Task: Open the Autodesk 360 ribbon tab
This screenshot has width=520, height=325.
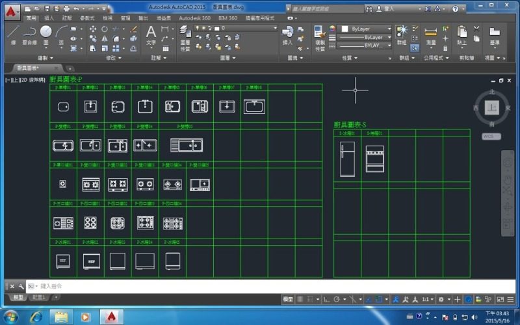Action: click(x=195, y=19)
